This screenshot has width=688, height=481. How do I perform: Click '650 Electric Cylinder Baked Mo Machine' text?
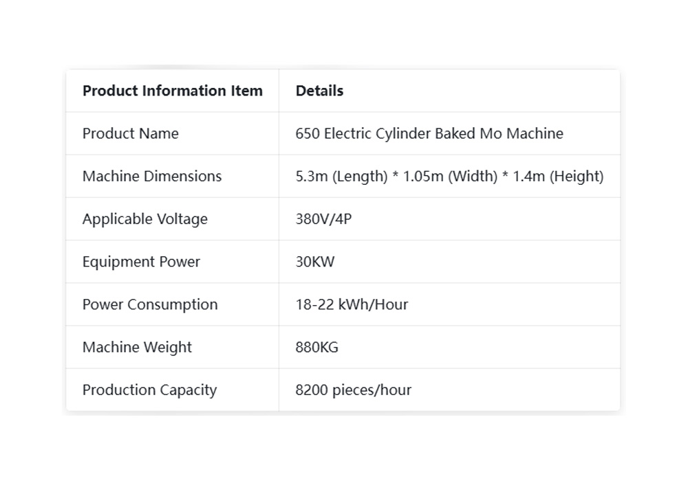(x=429, y=133)
